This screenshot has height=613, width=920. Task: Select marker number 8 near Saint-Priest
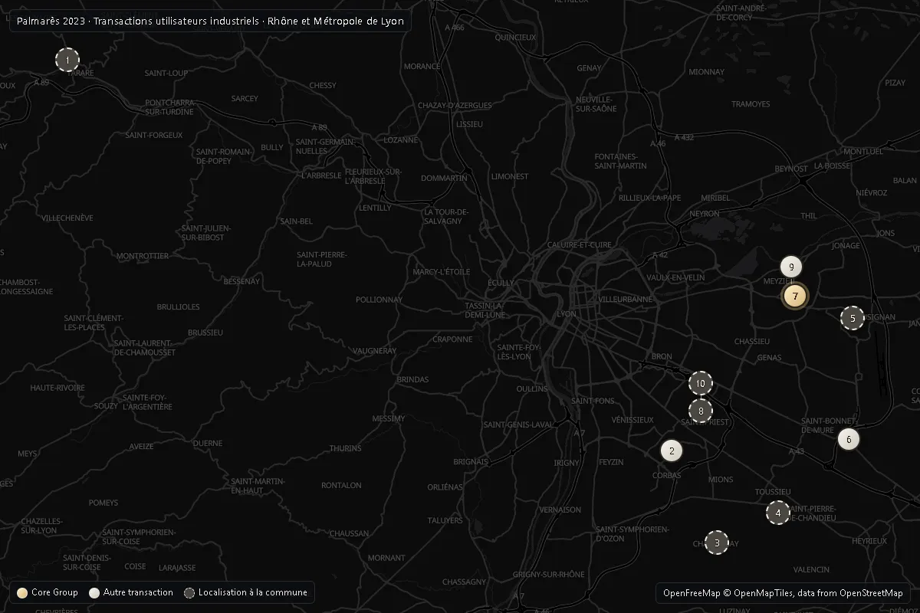point(701,411)
